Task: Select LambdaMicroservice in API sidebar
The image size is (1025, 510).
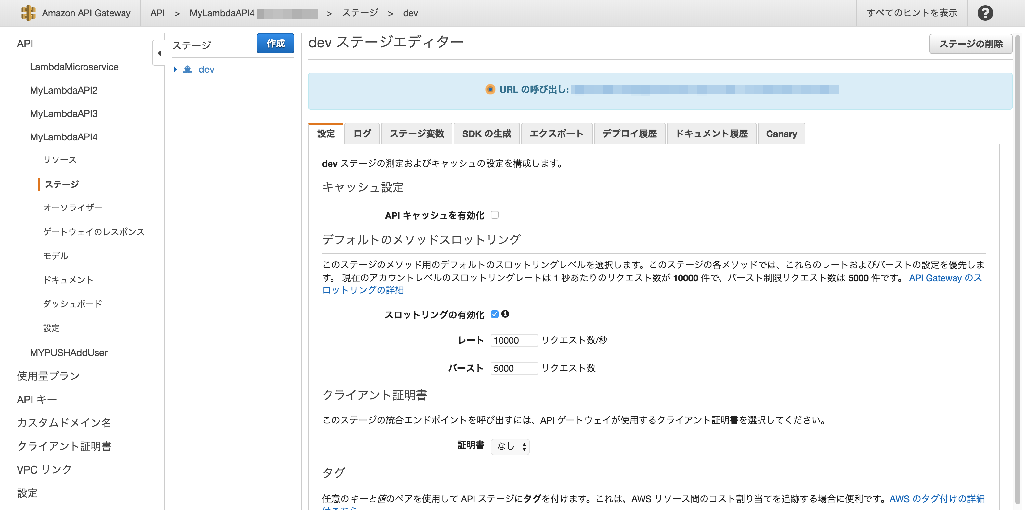Action: coord(74,67)
